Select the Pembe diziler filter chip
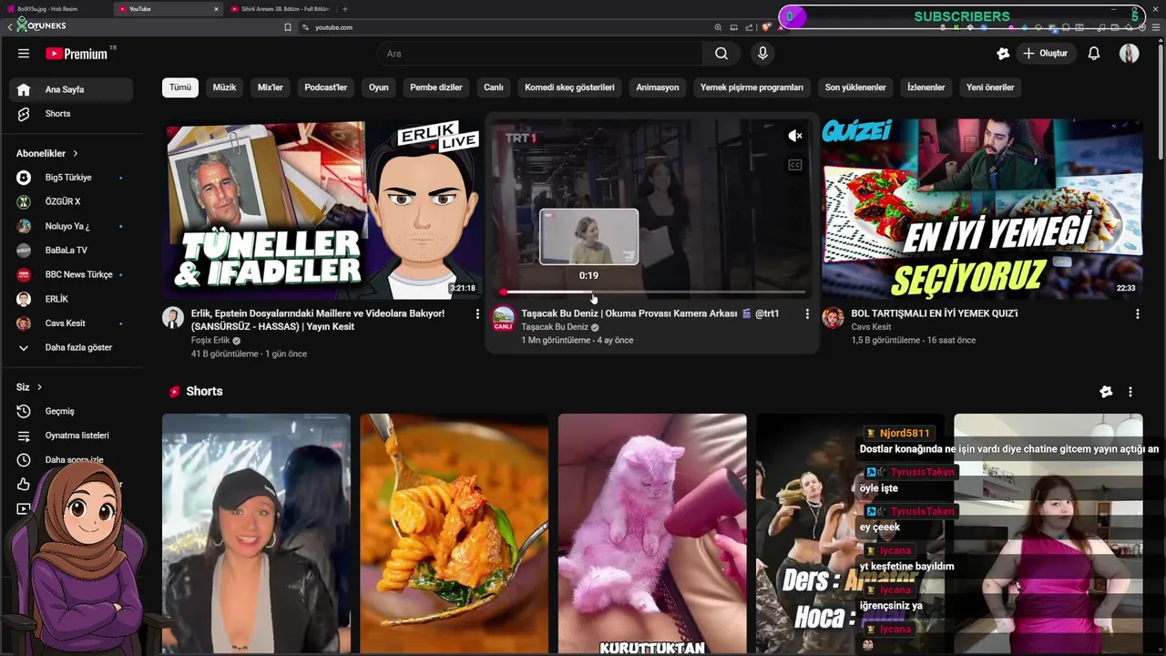This screenshot has width=1166, height=656. point(436,87)
